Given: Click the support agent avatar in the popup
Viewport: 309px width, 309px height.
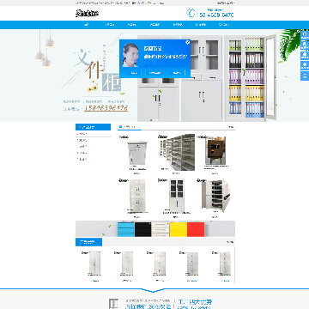Looking at the screenshot, I should coord(130,55).
